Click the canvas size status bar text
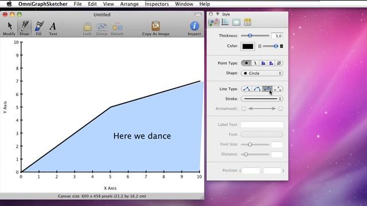367x206 pixels. coord(102,196)
